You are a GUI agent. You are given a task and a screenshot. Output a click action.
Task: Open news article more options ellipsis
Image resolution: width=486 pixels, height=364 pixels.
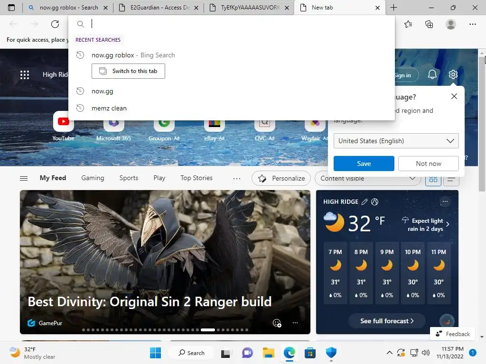[x=295, y=323]
